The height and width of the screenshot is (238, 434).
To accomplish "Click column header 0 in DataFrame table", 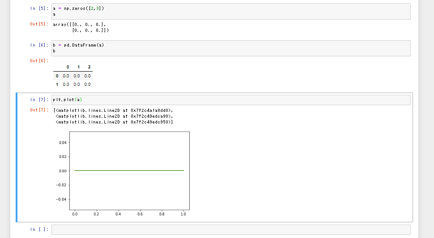I will [68, 67].
